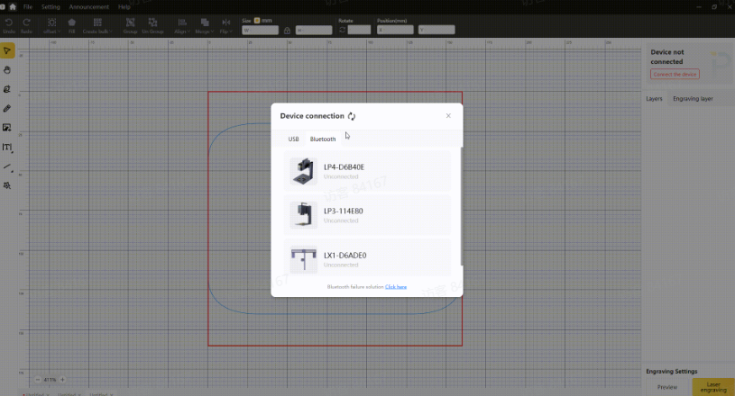Click the refresh icon beside Device connection

[352, 116]
